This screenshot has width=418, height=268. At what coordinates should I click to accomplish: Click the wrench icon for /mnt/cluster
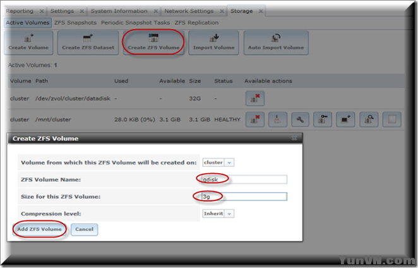tap(300, 119)
